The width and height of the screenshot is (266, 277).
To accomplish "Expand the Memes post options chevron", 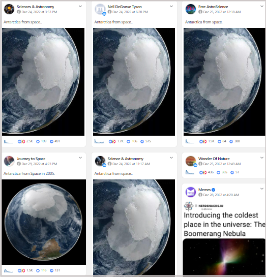I will click(x=262, y=189).
